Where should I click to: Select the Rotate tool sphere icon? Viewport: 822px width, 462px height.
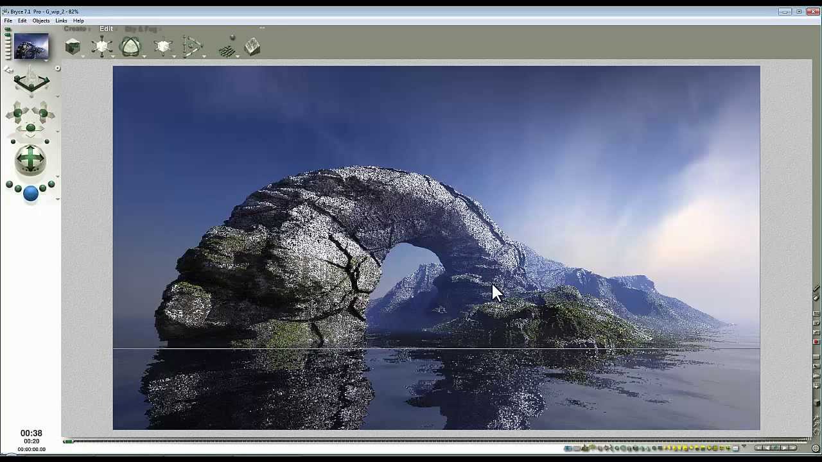point(130,46)
